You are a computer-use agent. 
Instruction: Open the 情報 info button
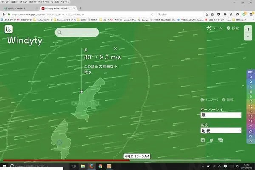point(228,99)
